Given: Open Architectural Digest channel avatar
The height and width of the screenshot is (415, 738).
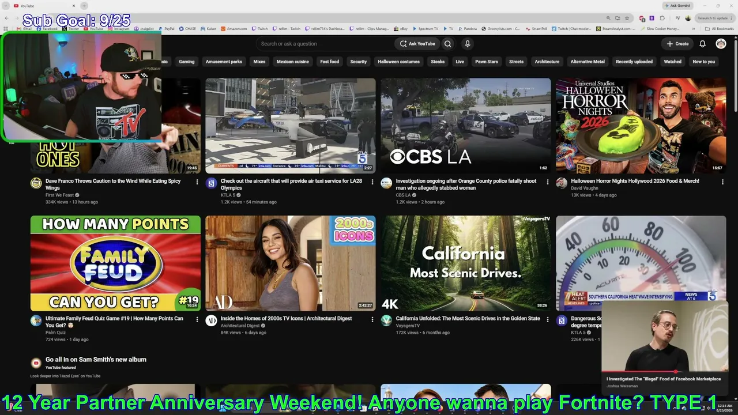Looking at the screenshot, I should point(211,320).
